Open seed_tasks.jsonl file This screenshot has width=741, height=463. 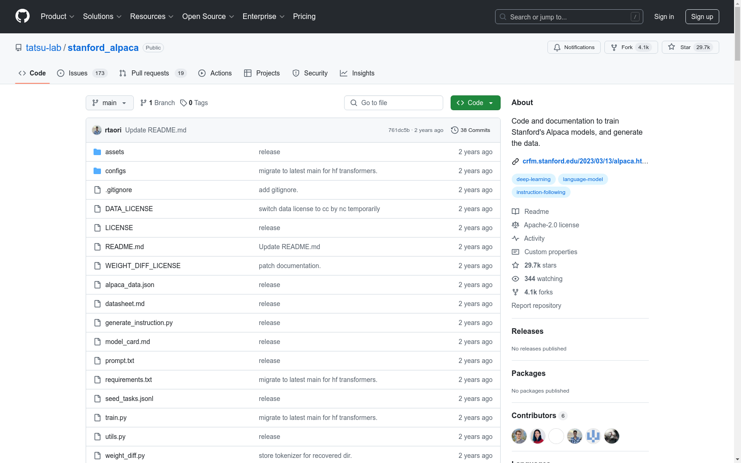129,399
